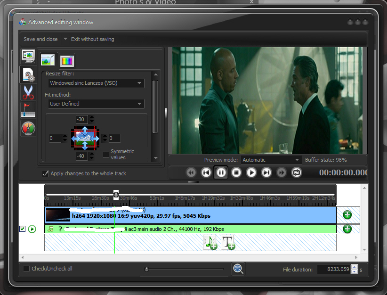
Task: Increase the top crop value
Action: click(92, 117)
